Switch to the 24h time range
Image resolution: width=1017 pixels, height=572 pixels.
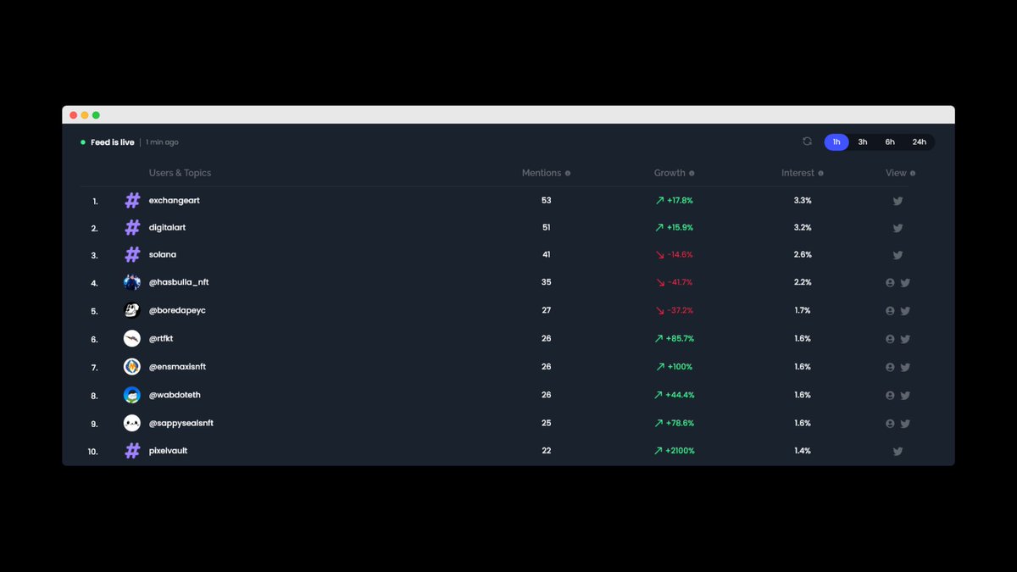tap(920, 142)
